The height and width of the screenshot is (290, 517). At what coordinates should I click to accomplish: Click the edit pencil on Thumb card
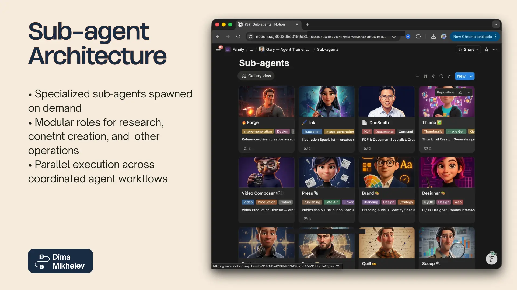pos(460,92)
